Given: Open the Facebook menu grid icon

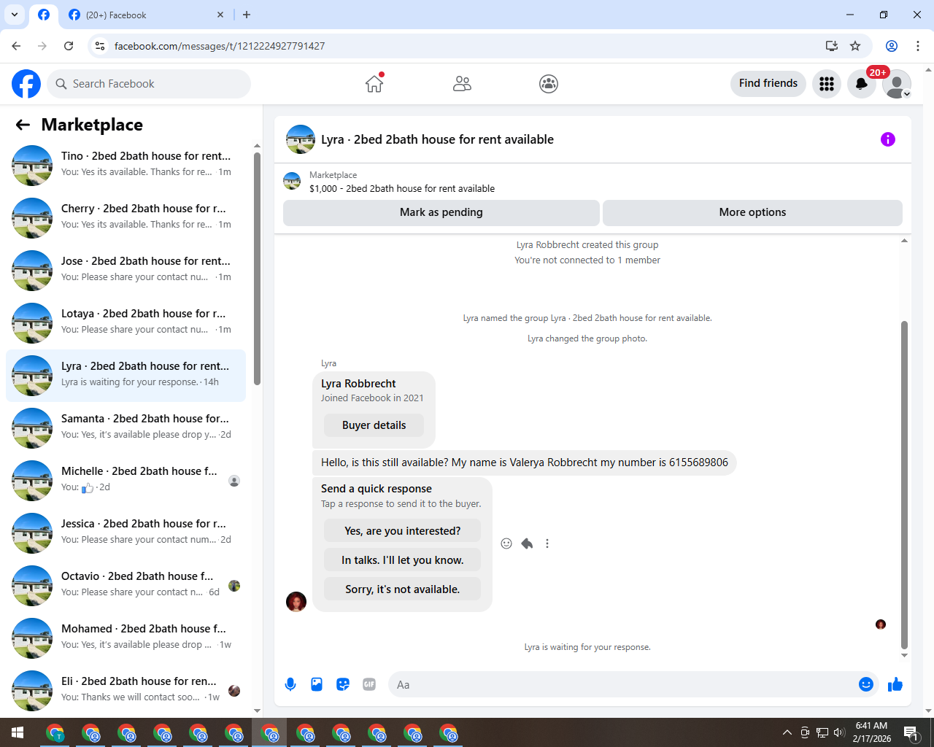Looking at the screenshot, I should click(x=827, y=84).
